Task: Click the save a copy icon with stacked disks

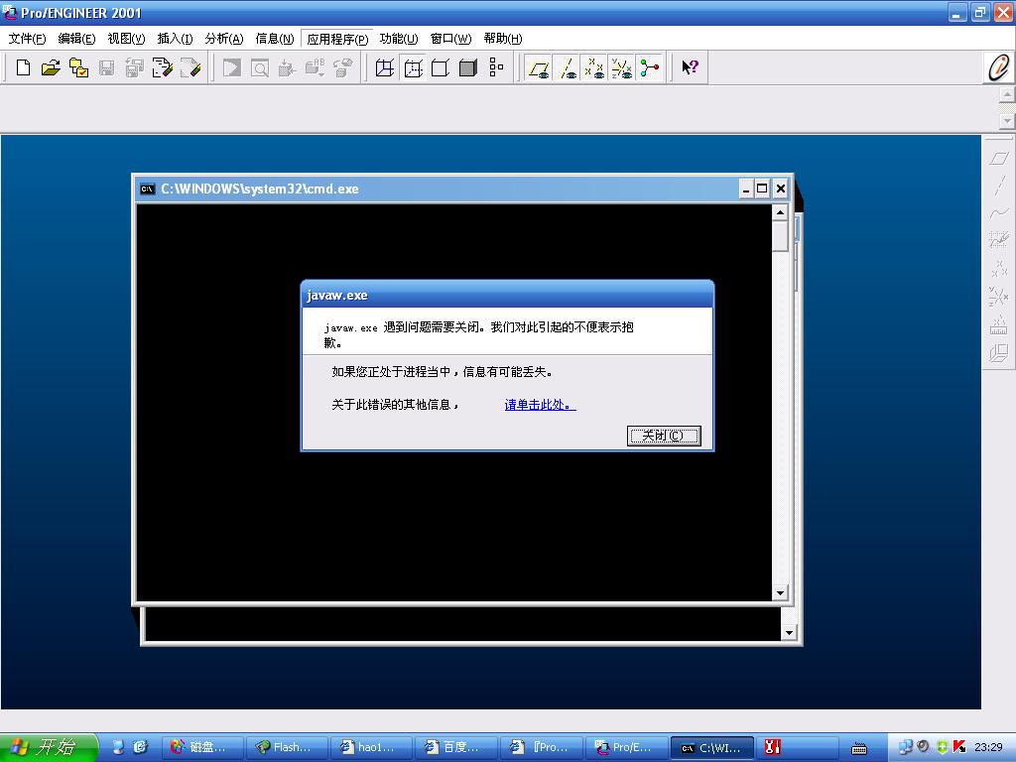Action: click(134, 67)
